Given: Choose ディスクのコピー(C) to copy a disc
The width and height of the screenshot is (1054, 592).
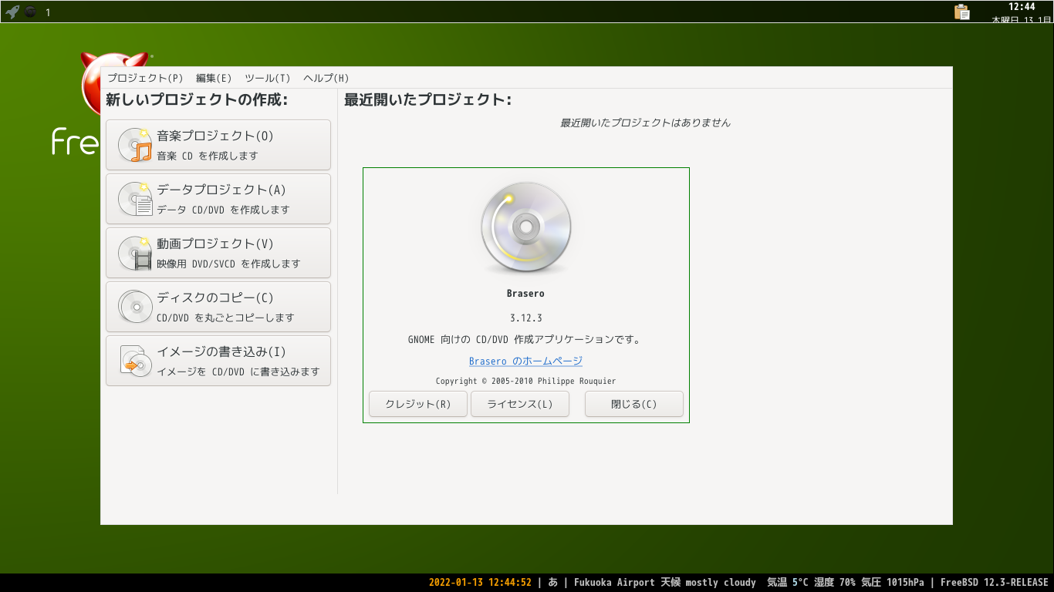Looking at the screenshot, I should (218, 307).
